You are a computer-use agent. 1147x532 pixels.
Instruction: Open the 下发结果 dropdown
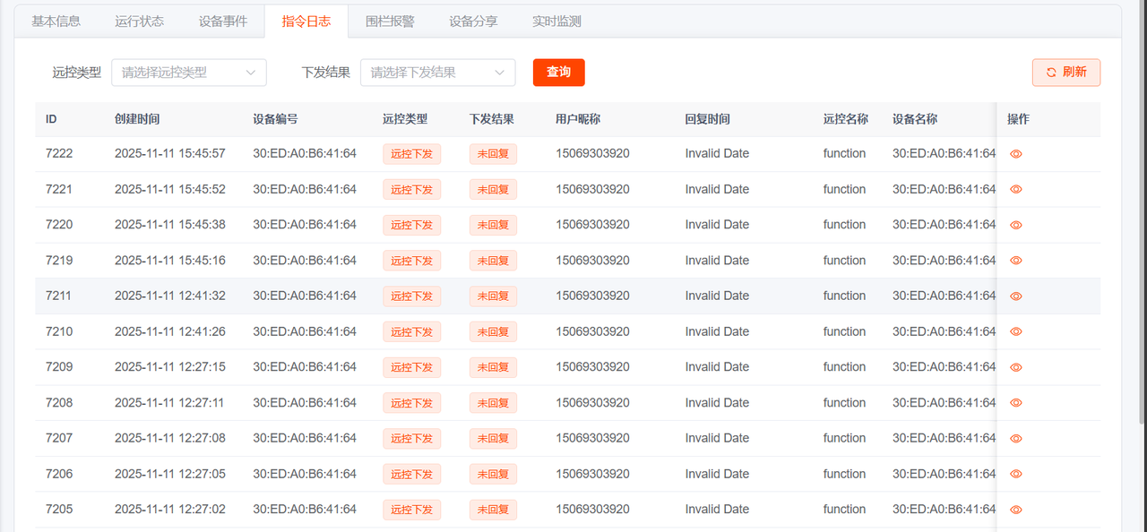point(437,73)
